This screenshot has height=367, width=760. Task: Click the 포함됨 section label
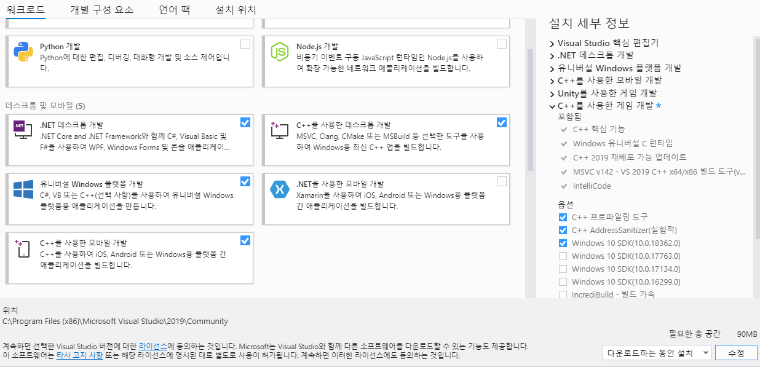tap(569, 116)
